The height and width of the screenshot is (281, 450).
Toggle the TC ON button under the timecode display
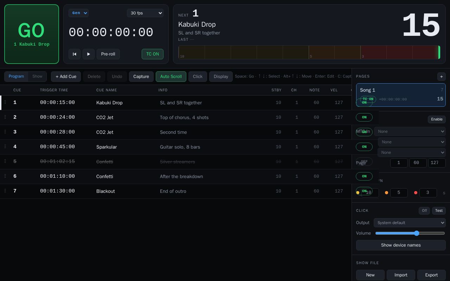153,54
